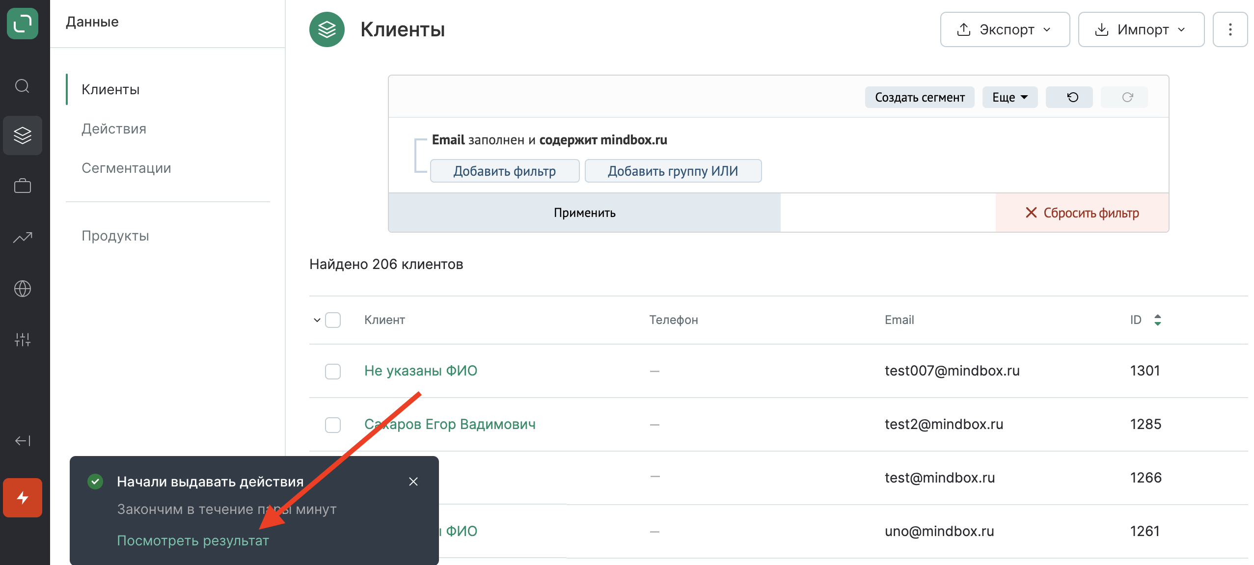Screen dimensions: 1254x565
Task: Click the red lightning bolt button
Action: (23, 497)
